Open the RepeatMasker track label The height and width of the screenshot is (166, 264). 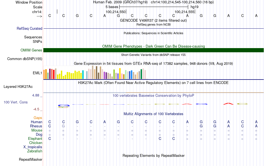31,159
